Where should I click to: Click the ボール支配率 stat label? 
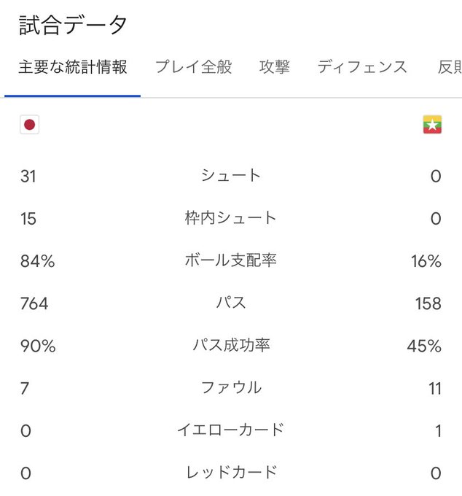[231, 260]
